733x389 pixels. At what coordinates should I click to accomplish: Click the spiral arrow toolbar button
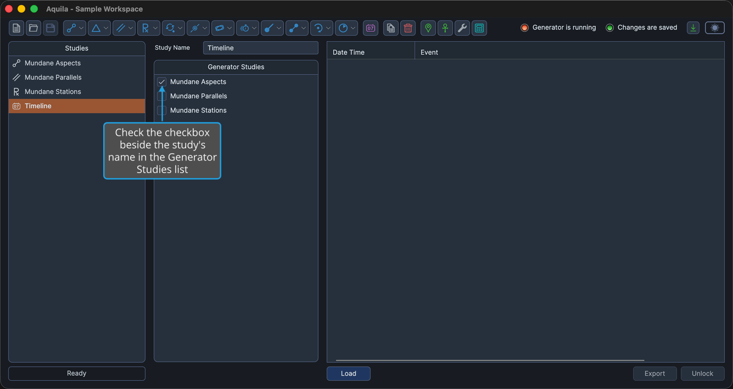(x=322, y=28)
